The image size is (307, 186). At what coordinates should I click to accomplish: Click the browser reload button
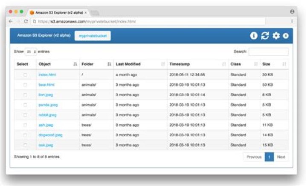pos(26,21)
